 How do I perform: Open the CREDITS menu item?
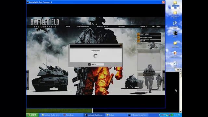(143, 27)
